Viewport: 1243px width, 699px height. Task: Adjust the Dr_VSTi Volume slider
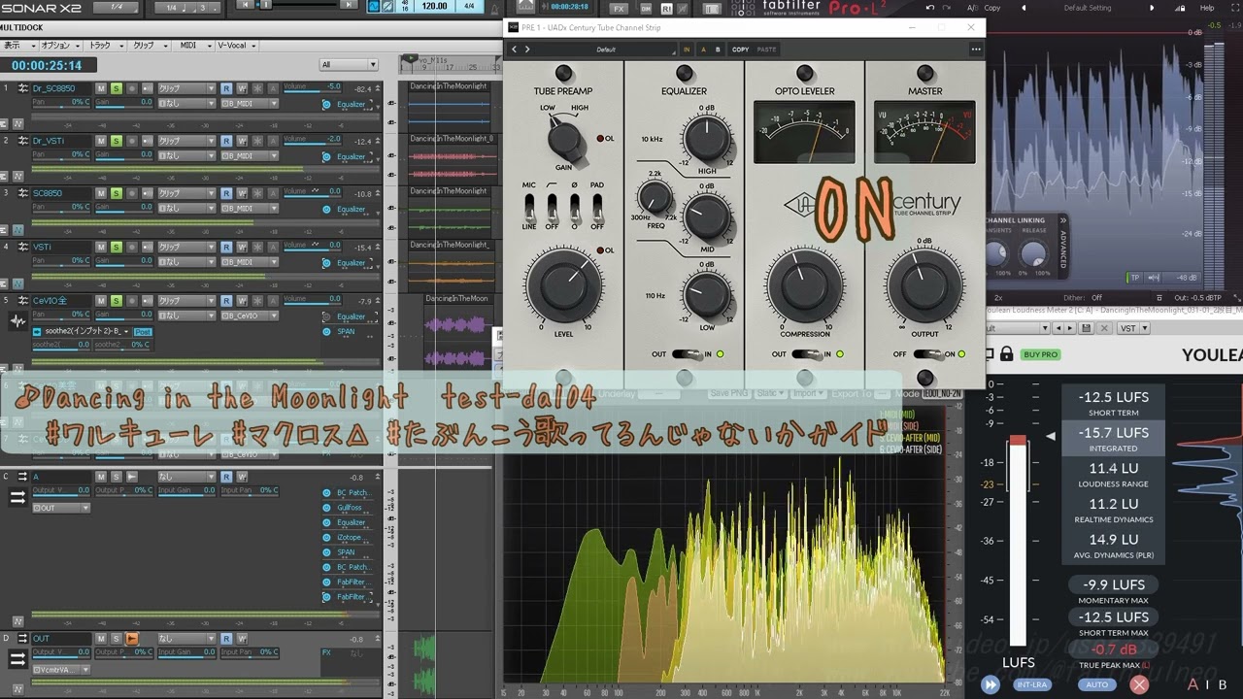tap(312, 140)
